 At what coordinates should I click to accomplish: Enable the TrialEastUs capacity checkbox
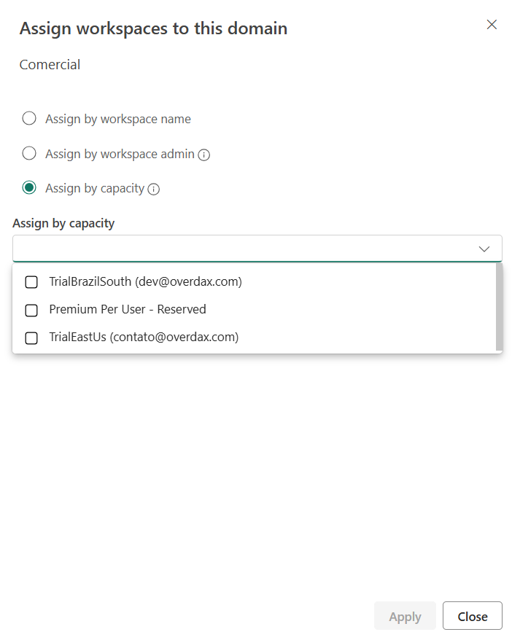pos(31,337)
